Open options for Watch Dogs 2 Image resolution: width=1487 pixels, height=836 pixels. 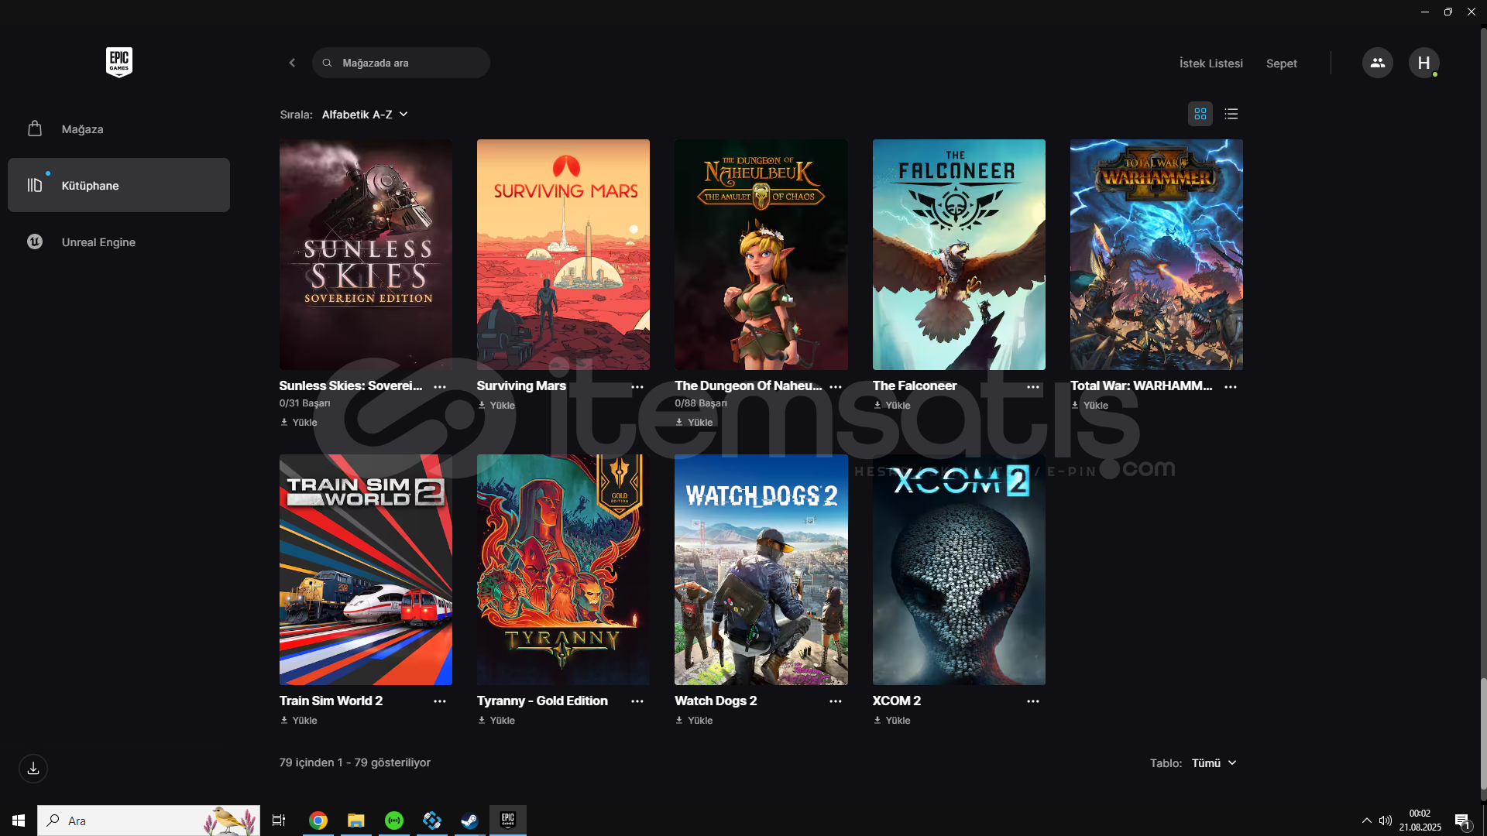(836, 701)
